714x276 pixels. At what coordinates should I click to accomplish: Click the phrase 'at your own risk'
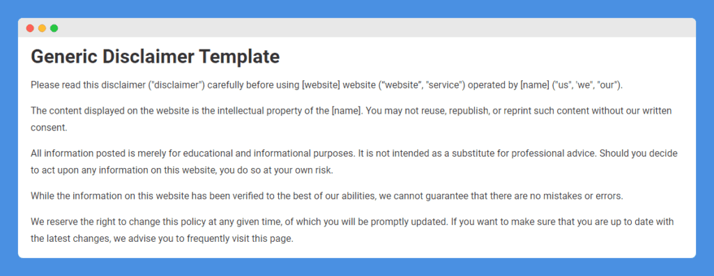pyautogui.click(x=307, y=170)
